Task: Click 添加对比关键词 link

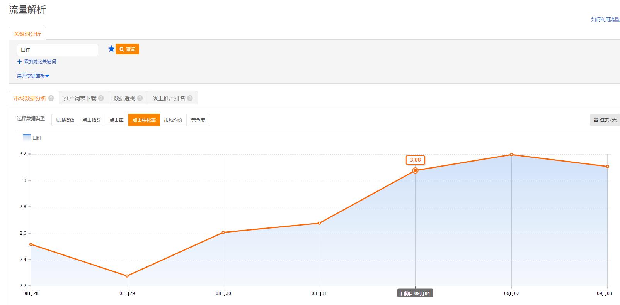Action: point(37,62)
